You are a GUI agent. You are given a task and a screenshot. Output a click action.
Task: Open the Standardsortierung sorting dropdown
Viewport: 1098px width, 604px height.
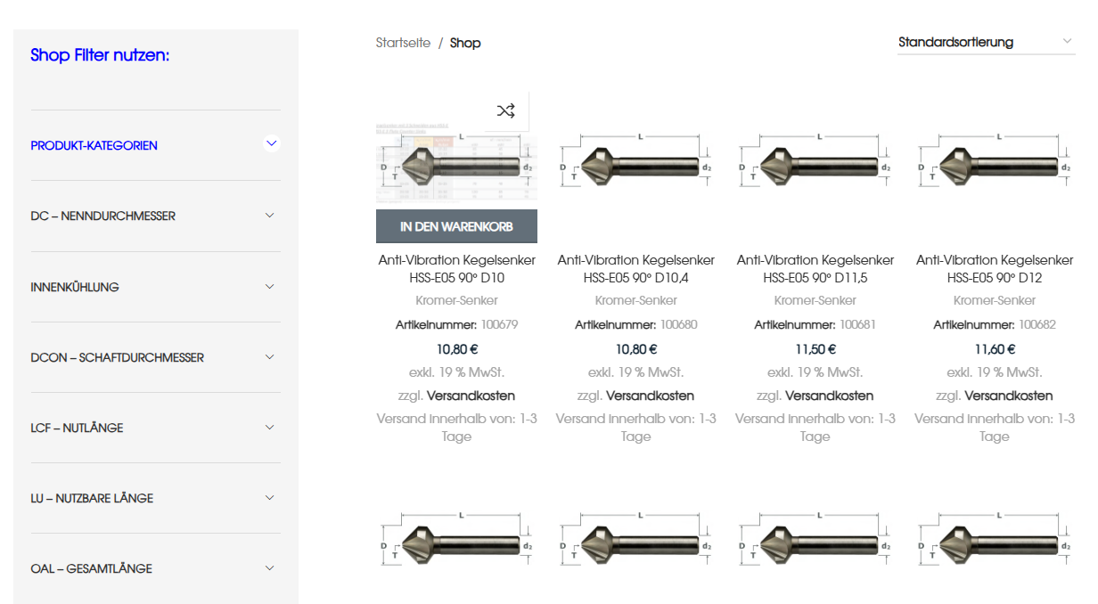pyautogui.click(x=985, y=42)
